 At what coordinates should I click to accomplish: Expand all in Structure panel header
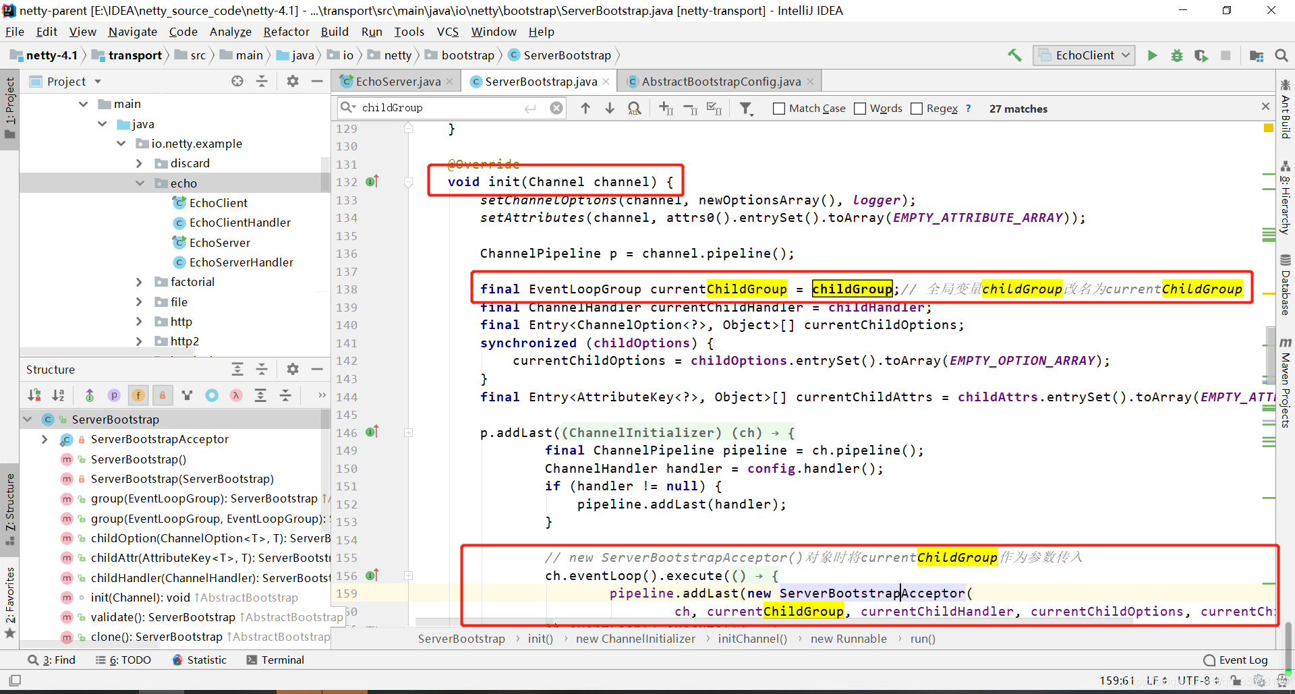pos(237,369)
